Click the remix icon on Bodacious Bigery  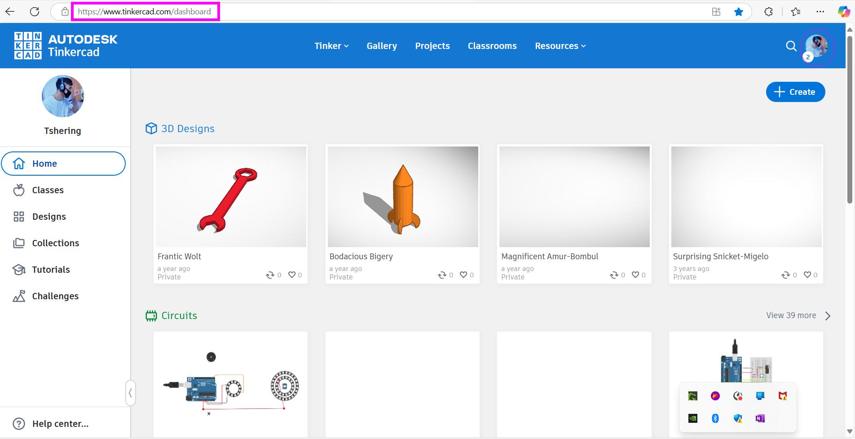[x=442, y=275]
